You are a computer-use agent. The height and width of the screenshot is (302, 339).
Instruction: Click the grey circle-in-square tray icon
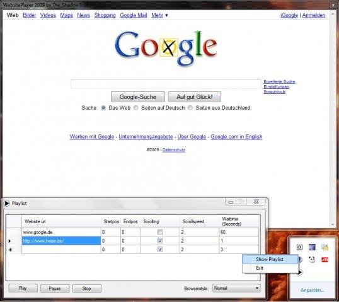[299, 247]
